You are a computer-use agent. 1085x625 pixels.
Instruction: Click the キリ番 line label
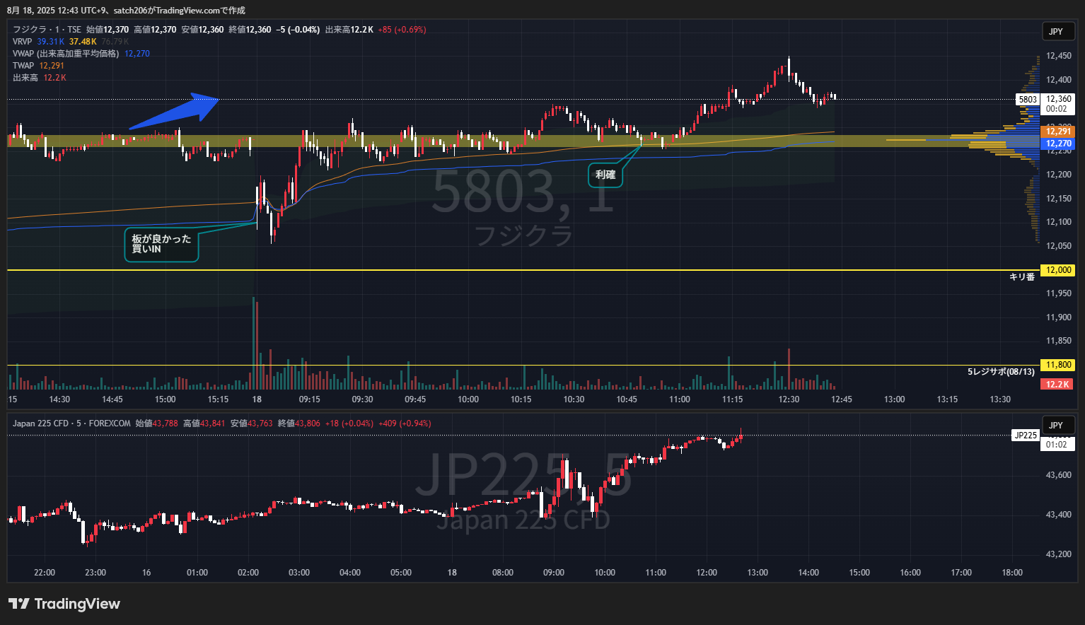pyautogui.click(x=1022, y=277)
